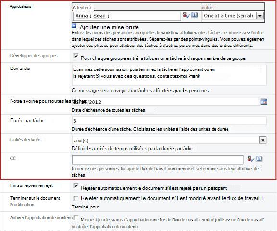Viewport: 277px width, 231px height.
Task: Toggle Développer des groupes checkbox
Action: pos(76,56)
